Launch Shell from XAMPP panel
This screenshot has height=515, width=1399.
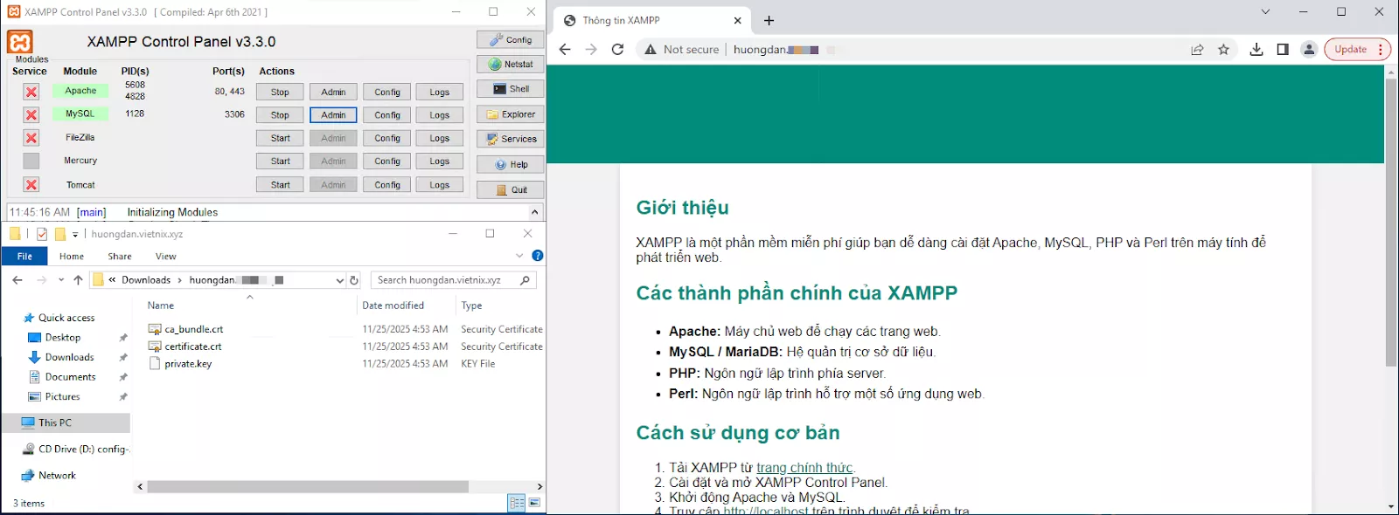click(x=511, y=88)
